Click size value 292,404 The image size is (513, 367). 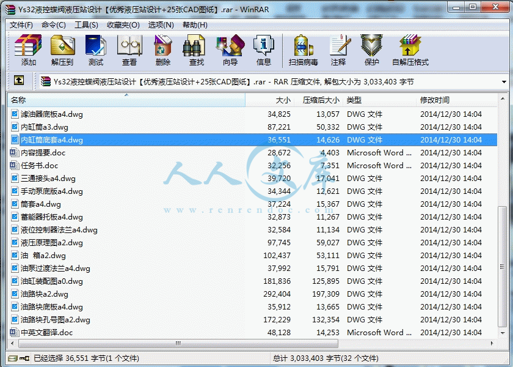277,294
